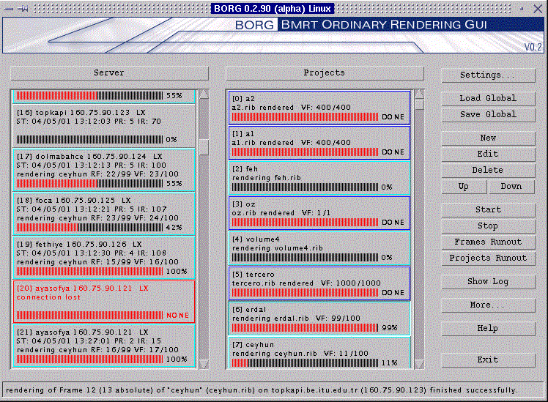Delete the selected project
The height and width of the screenshot is (402, 548).
click(487, 170)
